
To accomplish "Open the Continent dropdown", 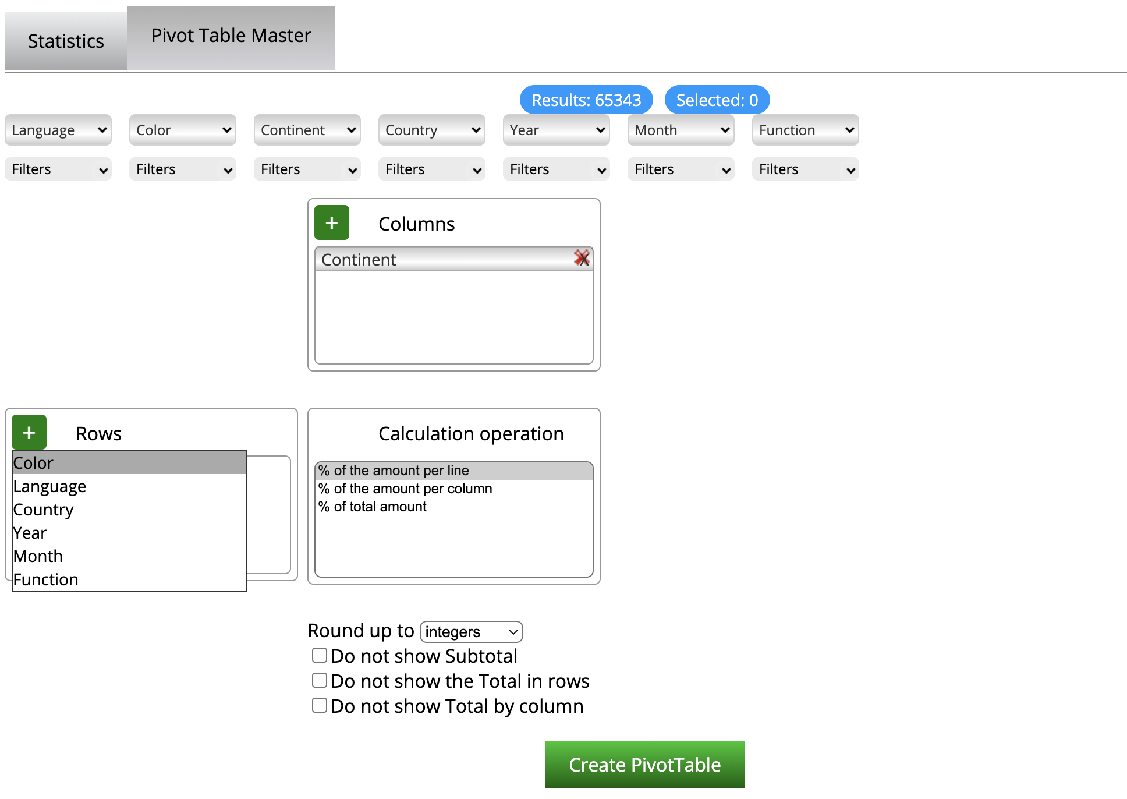I will 307,130.
